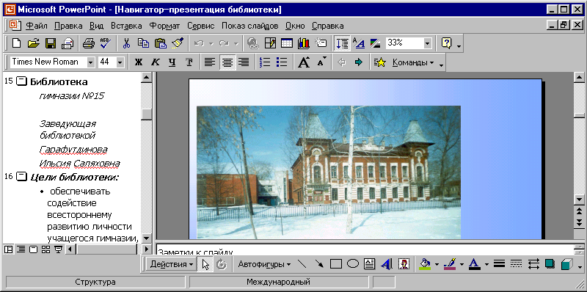Image resolution: width=587 pixels, height=292 pixels.
Task: Open the Times New Roman font dropdown
Action: point(90,62)
